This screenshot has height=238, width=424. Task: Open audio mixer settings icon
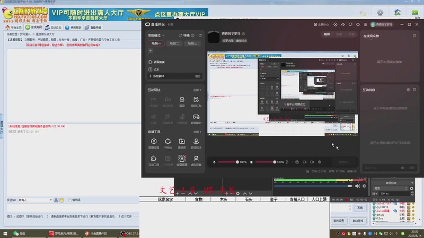point(287,162)
